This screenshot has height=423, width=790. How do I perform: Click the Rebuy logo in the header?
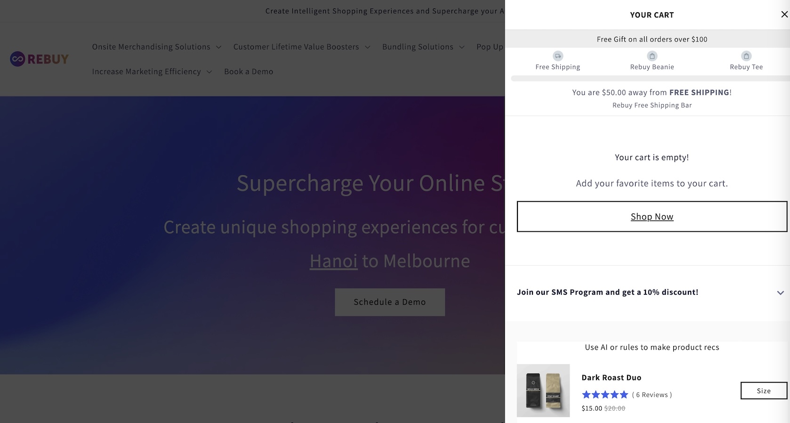point(40,59)
